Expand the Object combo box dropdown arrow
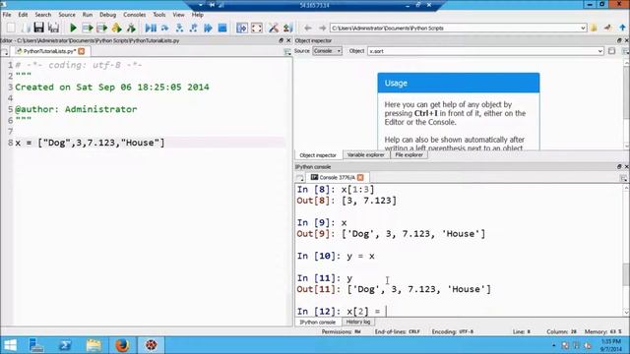The width and height of the screenshot is (630, 354). point(599,51)
